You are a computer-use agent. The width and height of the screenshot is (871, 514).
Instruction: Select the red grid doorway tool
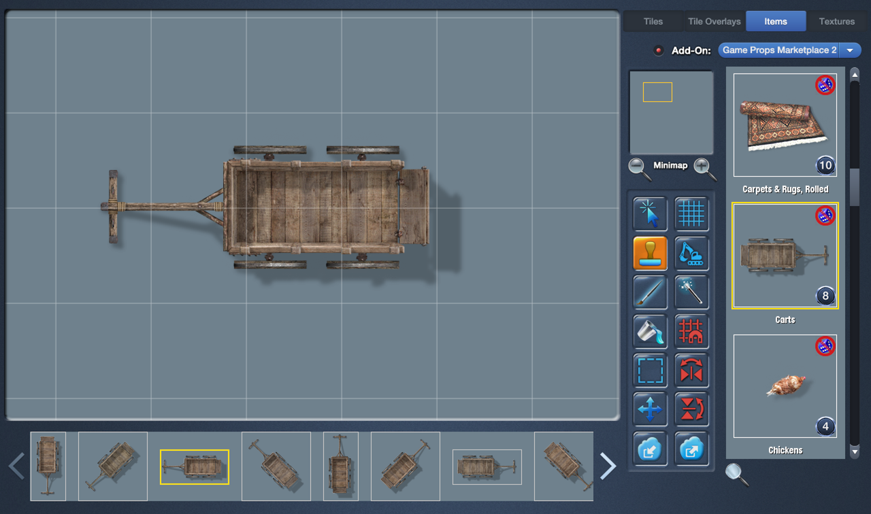(x=691, y=331)
